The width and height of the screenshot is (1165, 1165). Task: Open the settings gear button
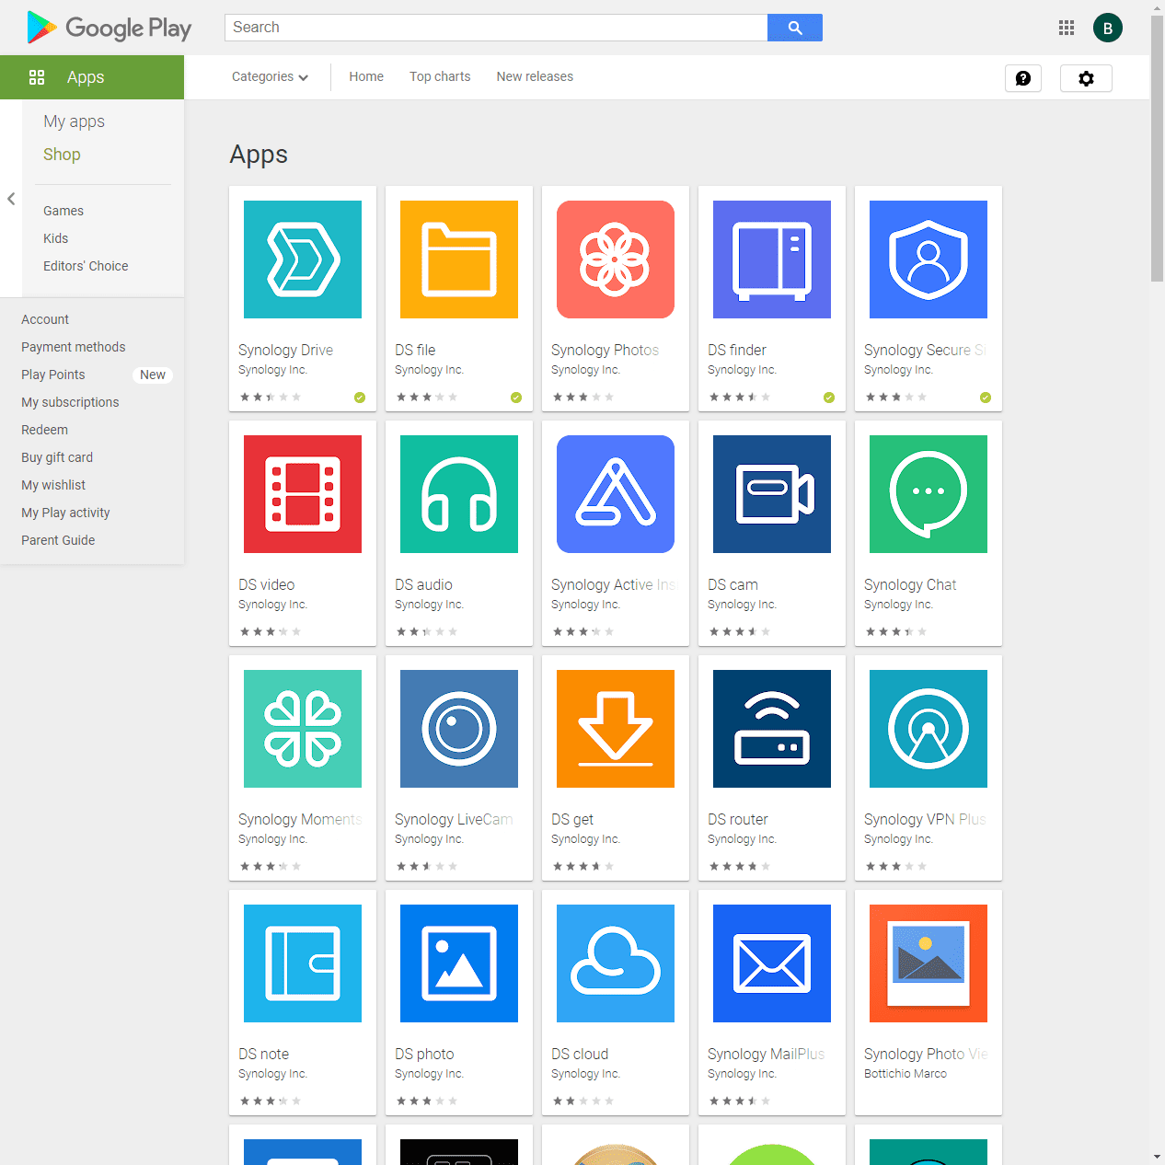(x=1086, y=78)
